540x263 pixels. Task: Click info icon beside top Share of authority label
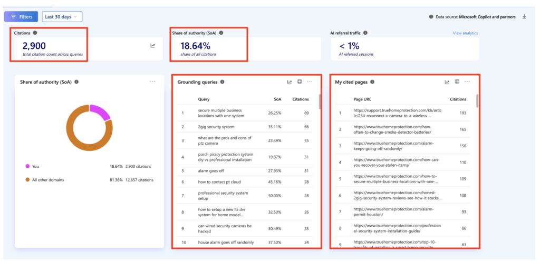[x=221, y=33]
